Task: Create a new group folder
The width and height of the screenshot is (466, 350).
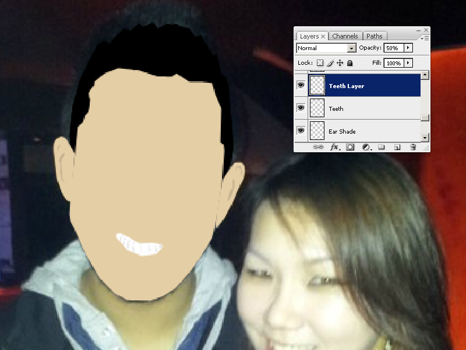Action: (x=382, y=147)
